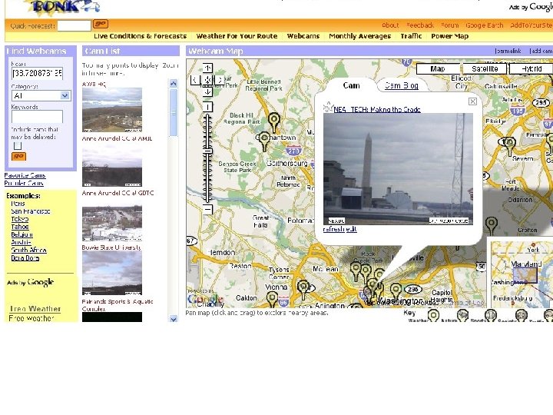This screenshot has height=415, width=553.
Task: Click the webcam marker near Crofton
Action: 492,226
